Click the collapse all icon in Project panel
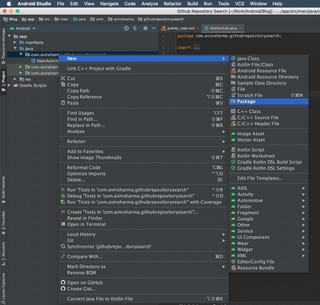Screen dimensions: 320x305 point(135,28)
